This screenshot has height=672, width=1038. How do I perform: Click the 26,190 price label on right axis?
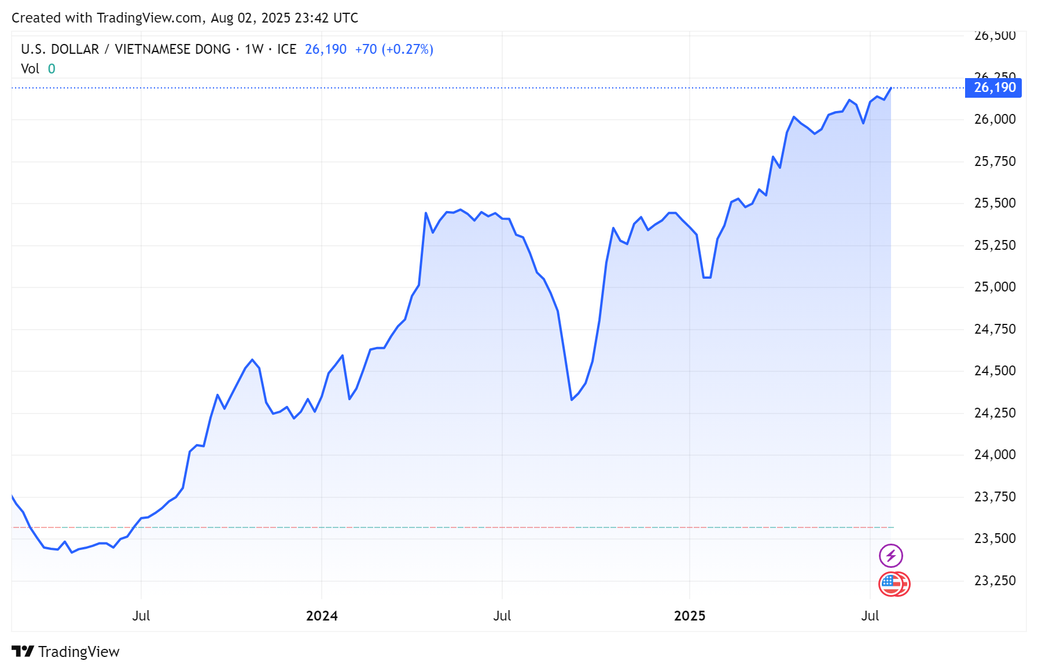tap(993, 87)
